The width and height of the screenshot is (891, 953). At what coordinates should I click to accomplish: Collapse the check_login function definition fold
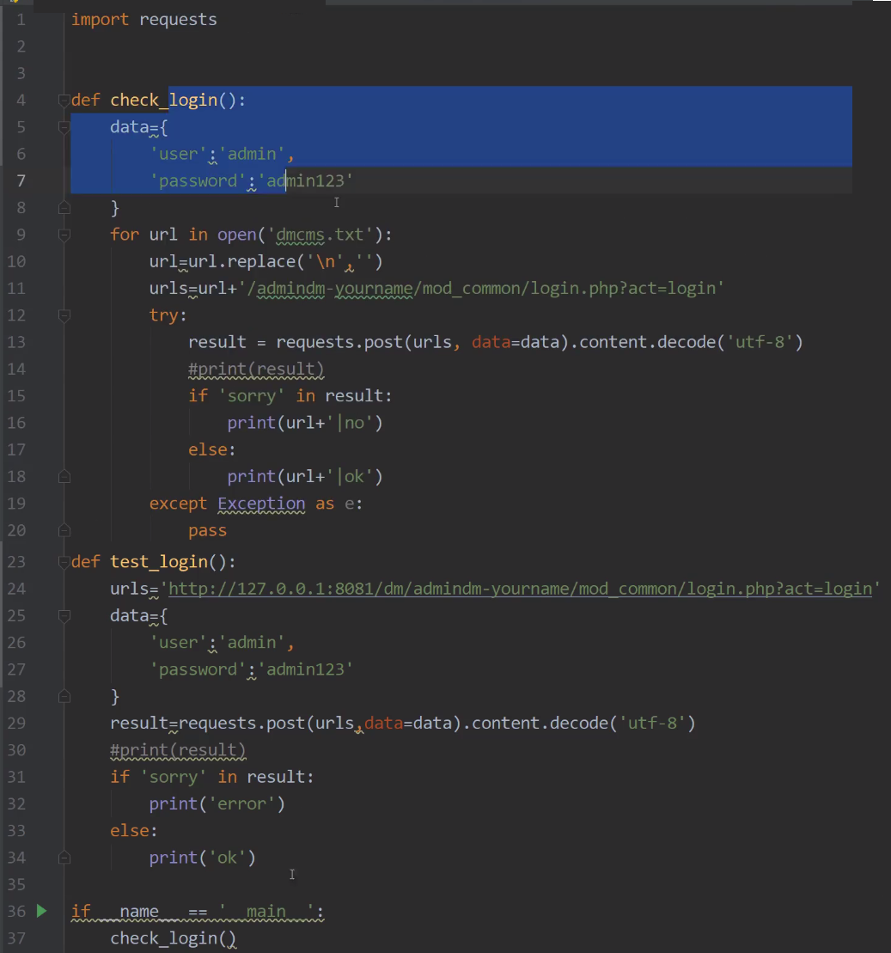63,101
